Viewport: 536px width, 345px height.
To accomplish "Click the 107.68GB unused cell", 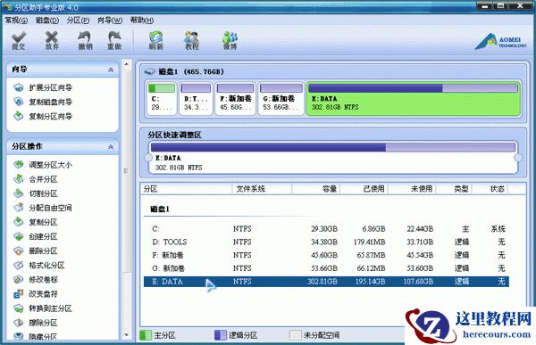I will pyautogui.click(x=418, y=282).
